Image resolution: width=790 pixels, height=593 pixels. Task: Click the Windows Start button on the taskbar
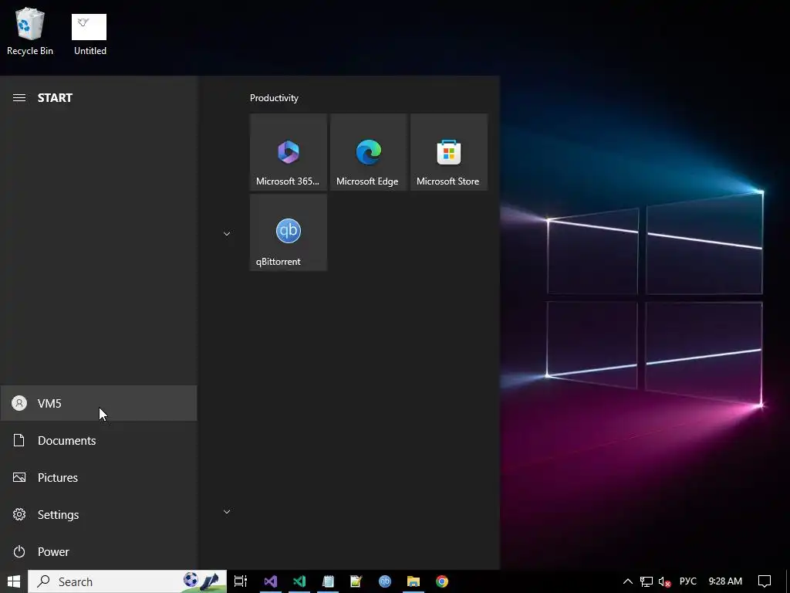coord(14,581)
